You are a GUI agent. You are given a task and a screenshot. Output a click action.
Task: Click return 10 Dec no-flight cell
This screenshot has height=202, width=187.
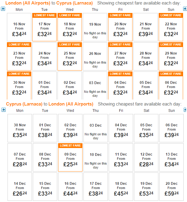[x=96, y=157]
